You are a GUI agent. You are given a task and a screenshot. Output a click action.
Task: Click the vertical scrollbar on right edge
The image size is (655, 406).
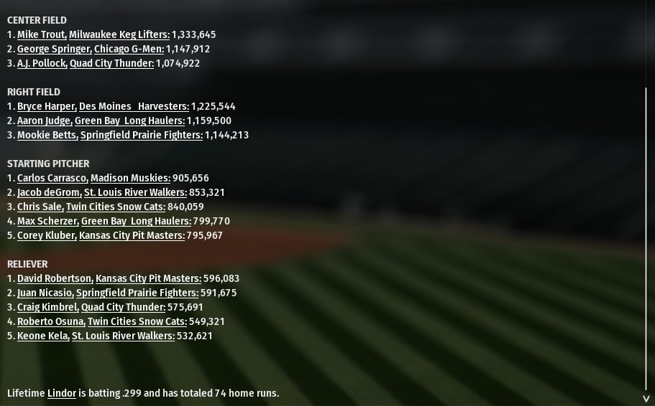pos(646,237)
